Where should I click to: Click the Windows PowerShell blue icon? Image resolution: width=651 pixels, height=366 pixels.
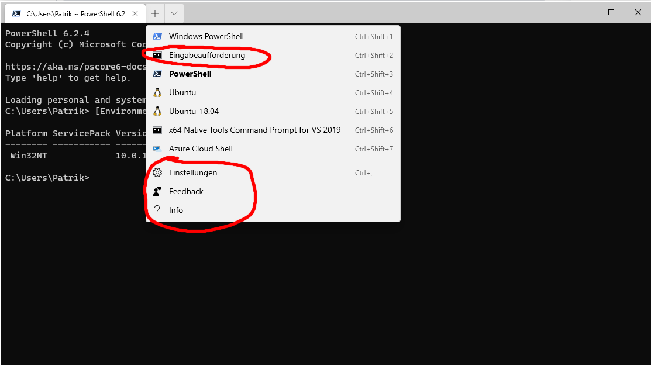157,36
